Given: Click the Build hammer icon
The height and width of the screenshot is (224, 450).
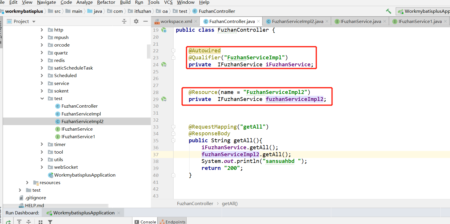Looking at the screenshot, I should [388, 11].
